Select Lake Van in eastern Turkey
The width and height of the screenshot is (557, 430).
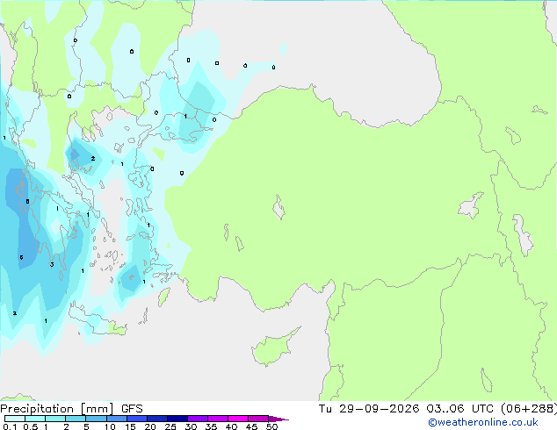pos(471,205)
